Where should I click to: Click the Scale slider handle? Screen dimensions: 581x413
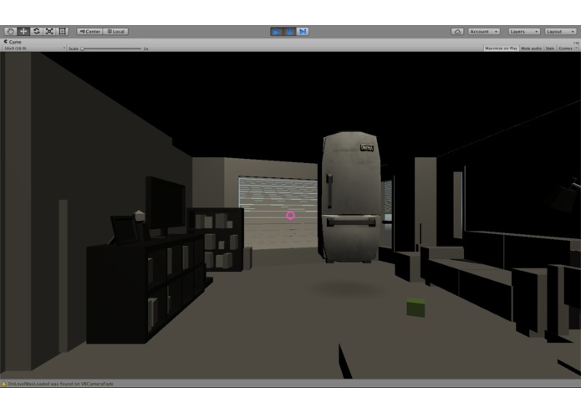pos(82,48)
